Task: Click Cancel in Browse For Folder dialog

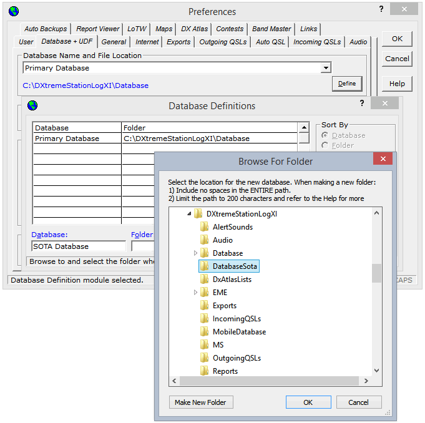Action: click(x=359, y=402)
